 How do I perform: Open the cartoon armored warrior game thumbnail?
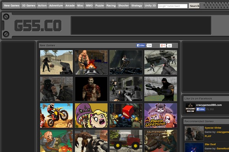point(56,141)
